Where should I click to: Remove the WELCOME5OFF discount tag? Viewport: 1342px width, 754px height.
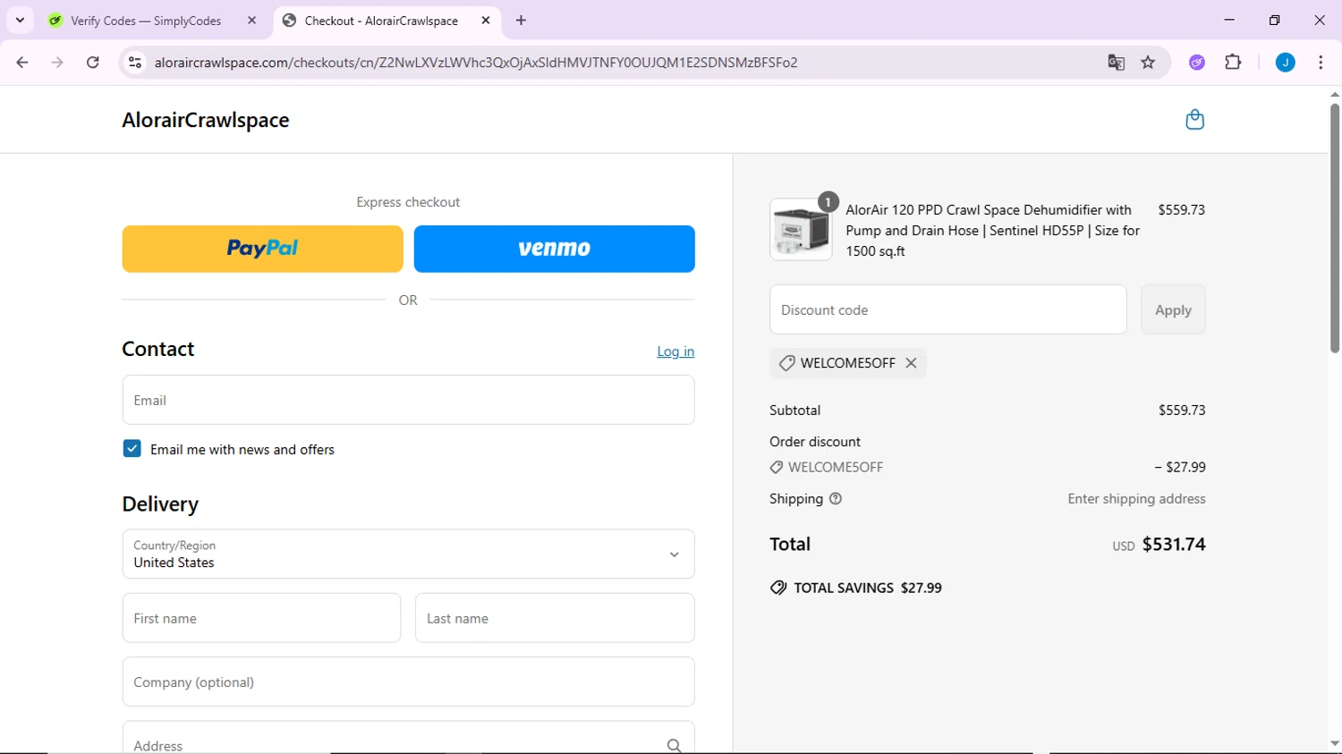point(911,363)
